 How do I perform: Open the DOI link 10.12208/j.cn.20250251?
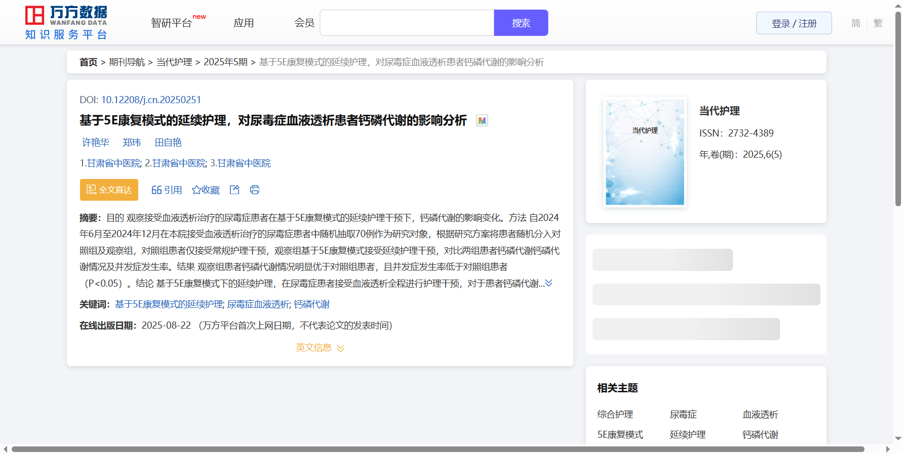[x=151, y=100]
